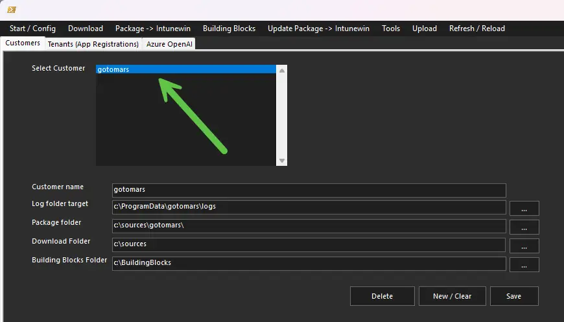Click Refresh / Reload in menu bar
Image resolution: width=564 pixels, height=322 pixels.
point(476,29)
